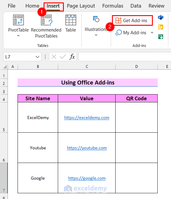Select row 7 header
171x199 pixels.
(4, 178)
